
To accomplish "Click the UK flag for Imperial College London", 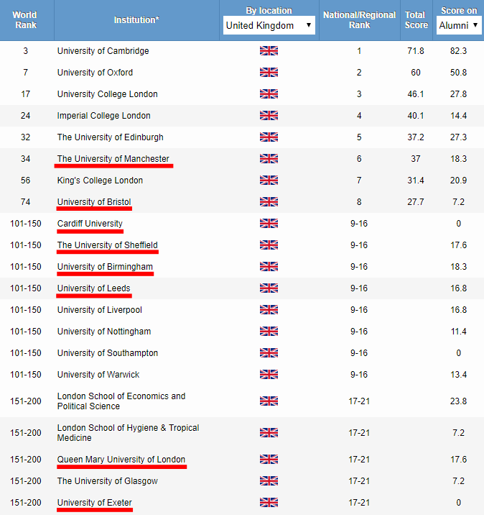I will pyautogui.click(x=269, y=116).
